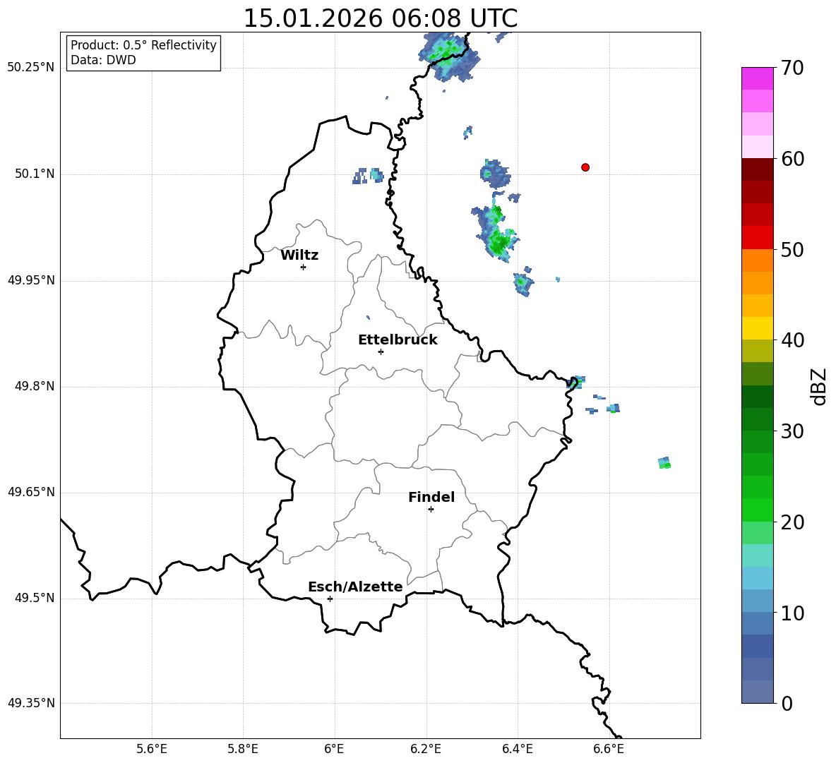Viewport: 836px width, 763px height.
Task: Click the 49.65°N latitude label
Action: (x=31, y=492)
